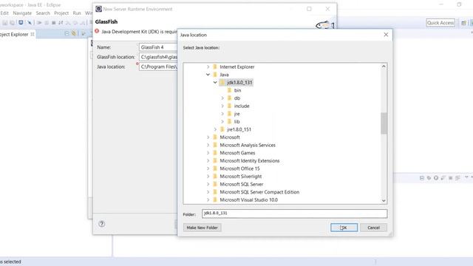This screenshot has width=473, height=266.
Task: Click the play circle icon in the bottom-right panel toolbar
Action: (436, 178)
